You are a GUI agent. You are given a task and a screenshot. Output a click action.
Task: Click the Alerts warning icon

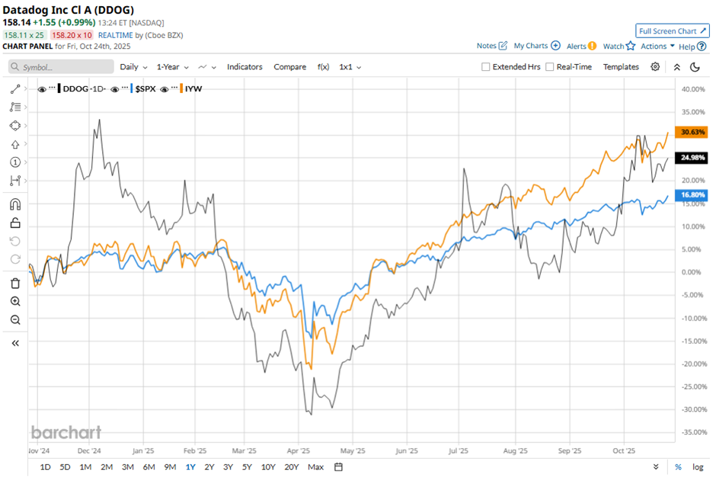(593, 46)
